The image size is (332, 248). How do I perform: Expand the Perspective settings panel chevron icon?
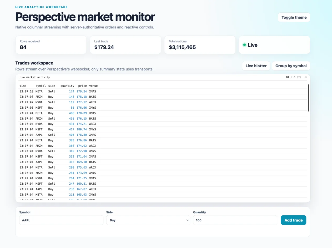(x=306, y=77)
